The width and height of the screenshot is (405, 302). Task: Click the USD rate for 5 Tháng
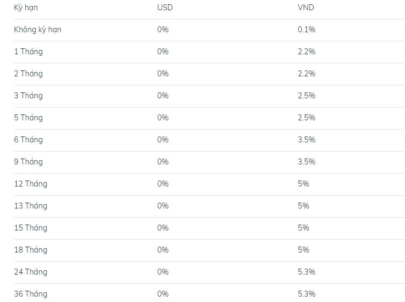[x=163, y=118]
